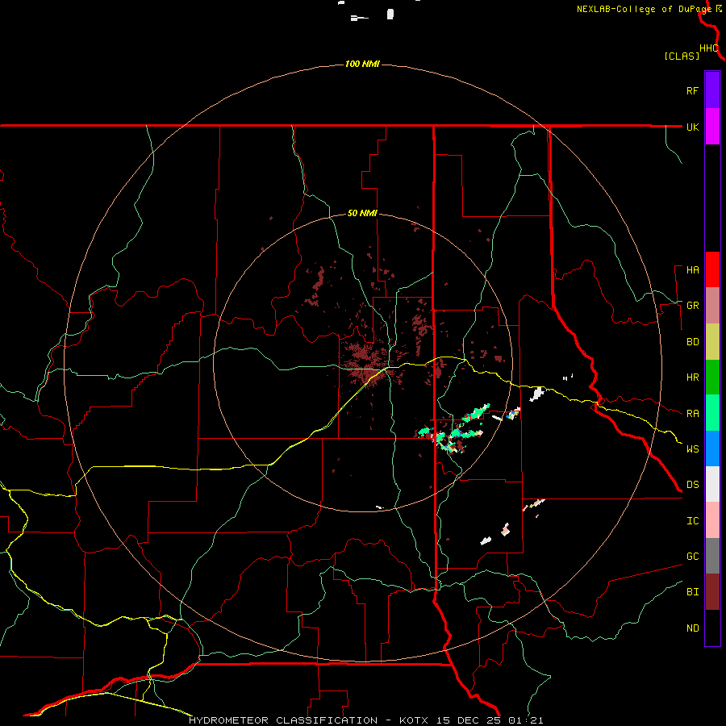Click the RF purple legend swatch

point(712,90)
